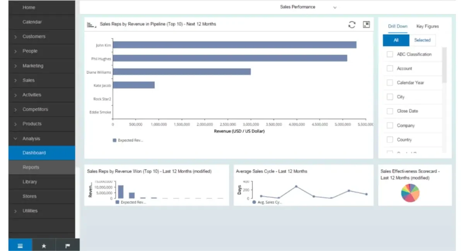
Task: Click Phil Hughes's revenue bar
Action: (230, 58)
